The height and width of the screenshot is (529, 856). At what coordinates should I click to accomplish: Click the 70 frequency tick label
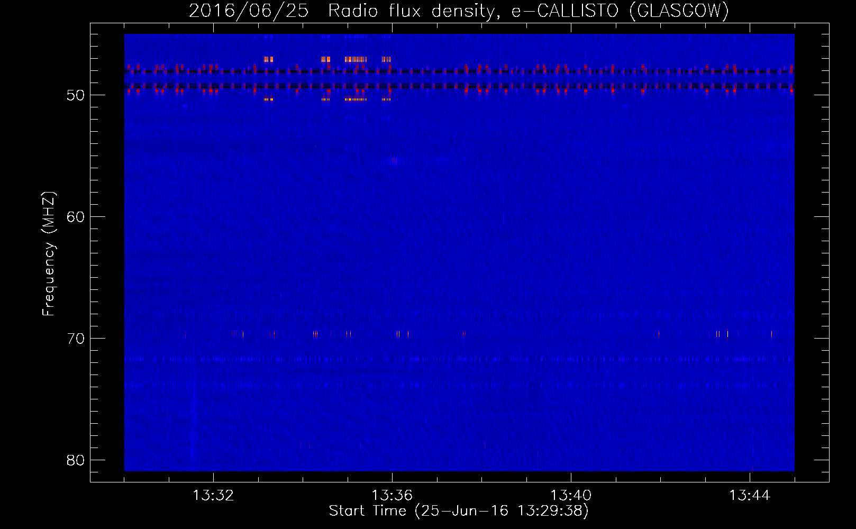[x=76, y=339]
